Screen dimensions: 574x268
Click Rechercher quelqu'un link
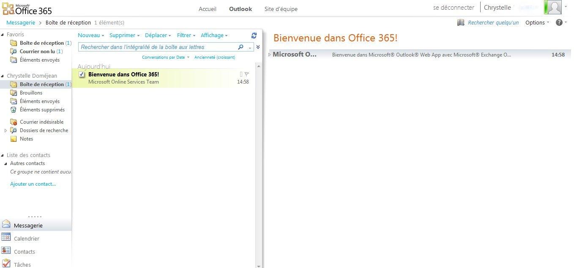(493, 22)
